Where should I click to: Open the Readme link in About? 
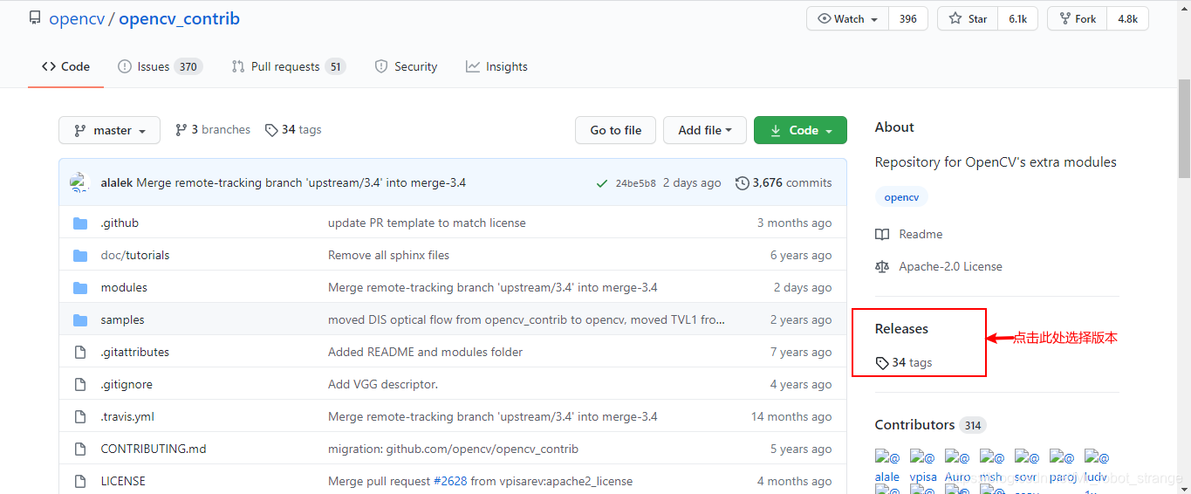click(909, 234)
